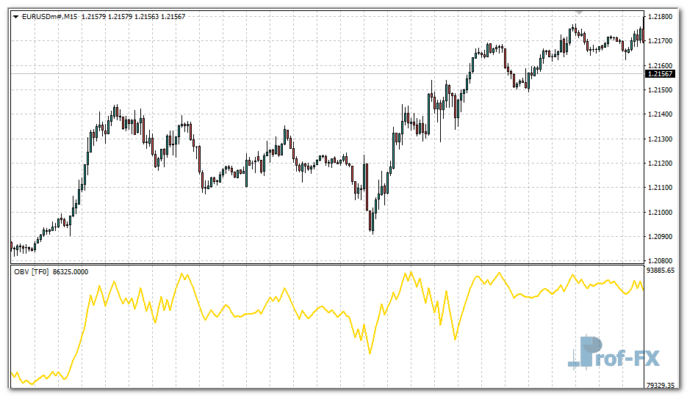The height and width of the screenshot is (396, 687).
Task: Click the 1.21500 price scale label
Action: [x=660, y=89]
